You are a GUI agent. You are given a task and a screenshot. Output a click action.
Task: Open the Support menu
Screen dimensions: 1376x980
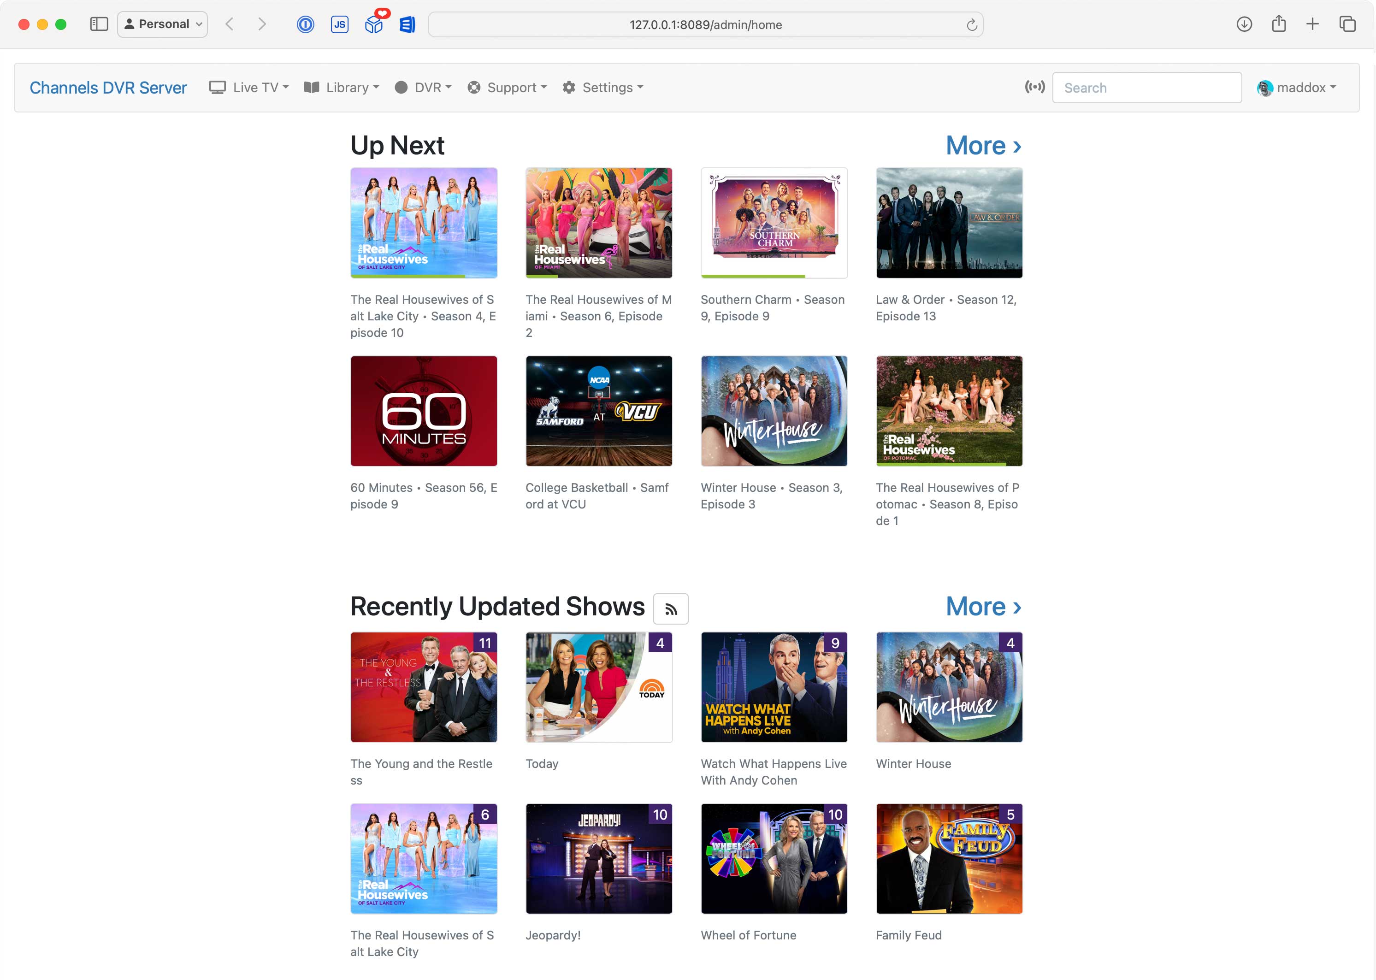(x=507, y=88)
